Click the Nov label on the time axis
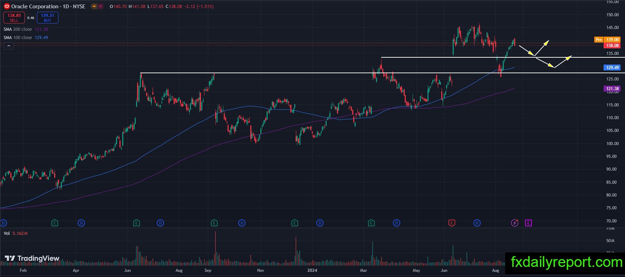625x277 pixels. 261,270
